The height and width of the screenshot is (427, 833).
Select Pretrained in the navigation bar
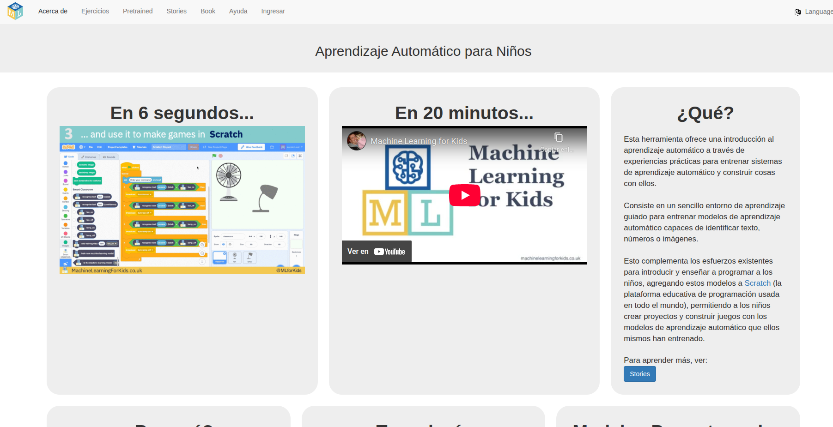[138, 11]
